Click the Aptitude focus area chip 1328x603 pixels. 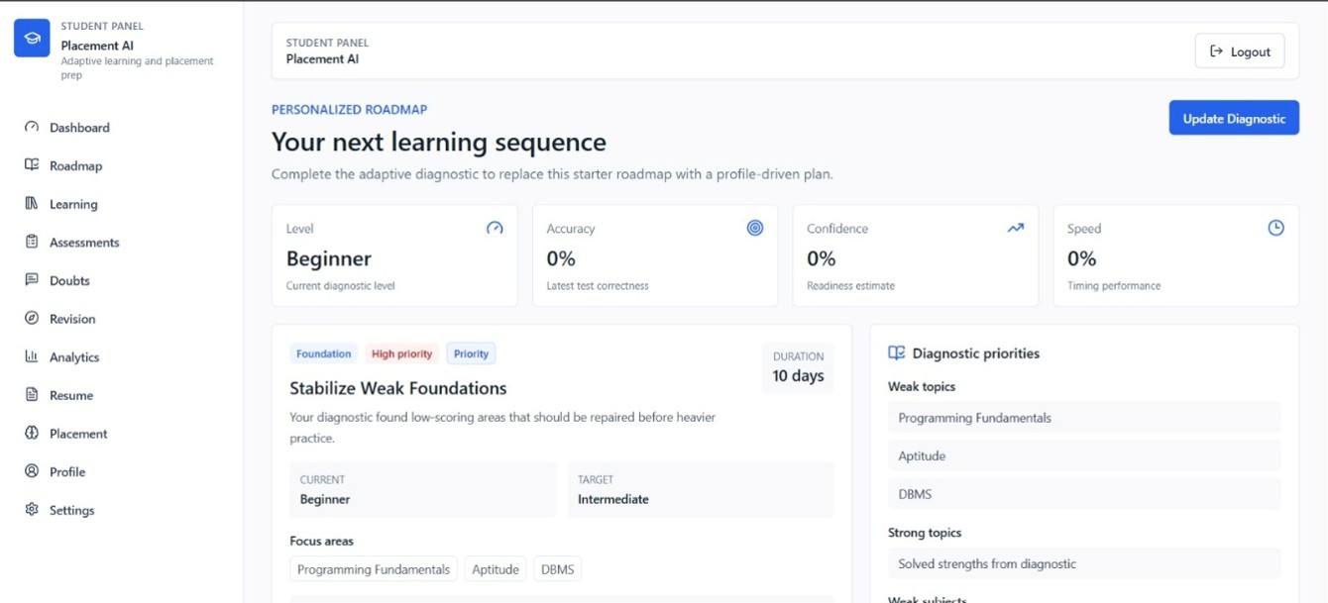click(496, 569)
